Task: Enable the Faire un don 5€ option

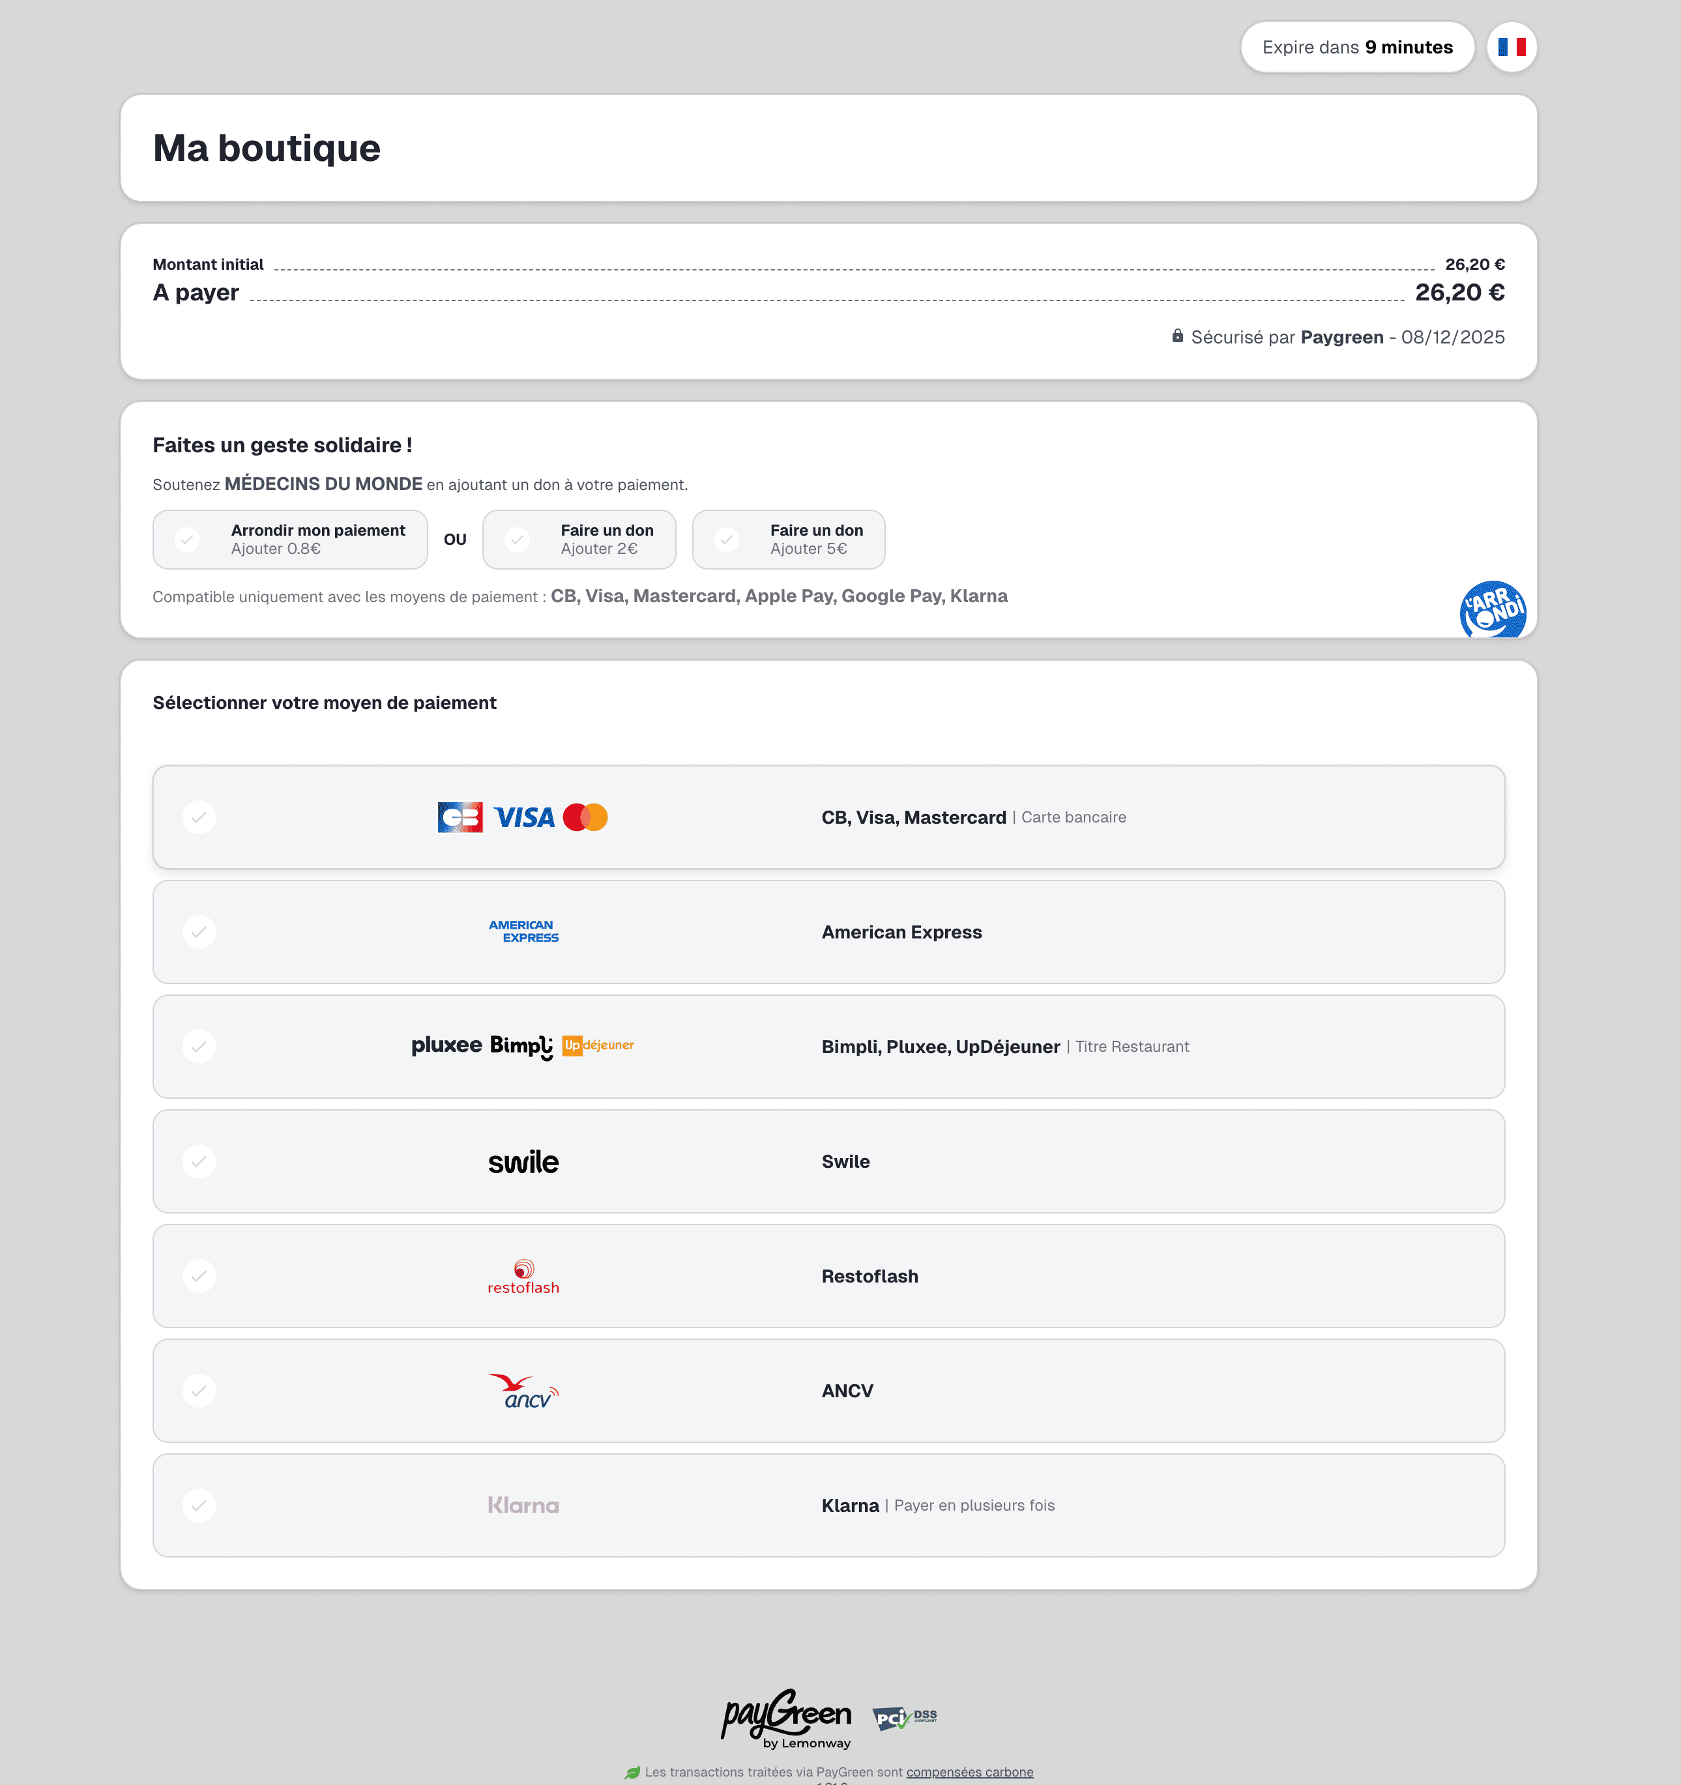Action: 789,539
